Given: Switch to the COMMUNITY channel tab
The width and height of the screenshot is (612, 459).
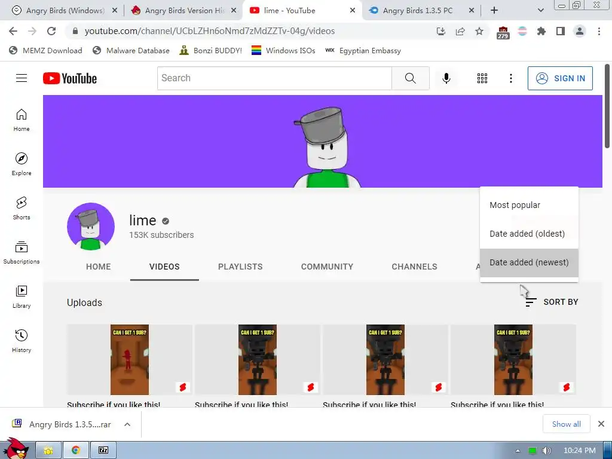Looking at the screenshot, I should coord(327,267).
